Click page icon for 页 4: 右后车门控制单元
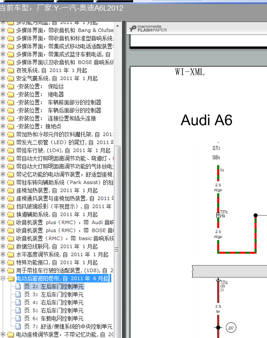The height and width of the screenshot is (338, 267). coord(18,302)
